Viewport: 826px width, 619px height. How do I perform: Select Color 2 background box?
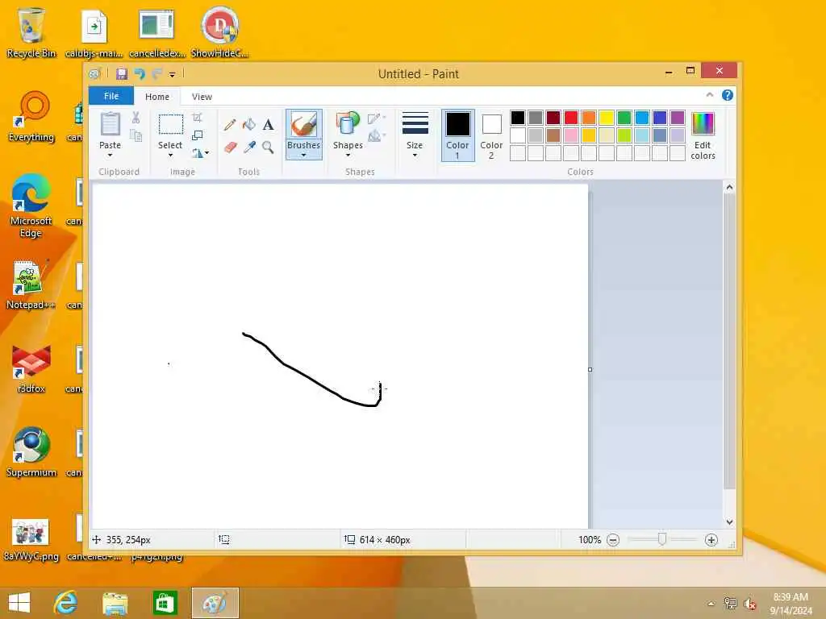click(x=491, y=135)
